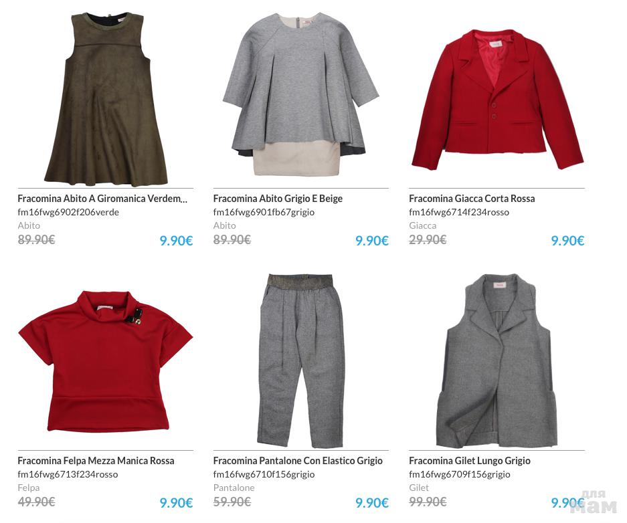Image resolution: width=627 pixels, height=523 pixels.
Task: Open the grey and beige dress image
Action: pyautogui.click(x=300, y=94)
